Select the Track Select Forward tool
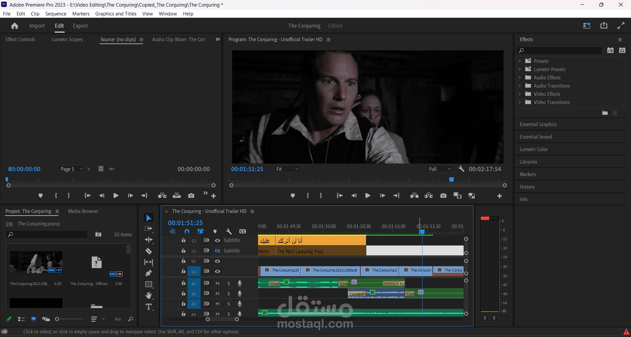The width and height of the screenshot is (631, 337). (149, 229)
